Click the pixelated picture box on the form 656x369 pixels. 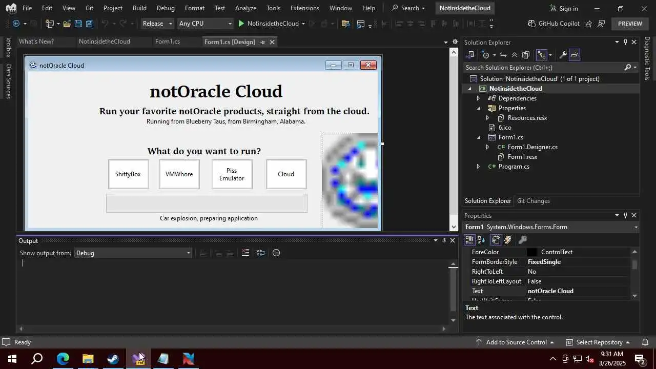click(x=350, y=180)
